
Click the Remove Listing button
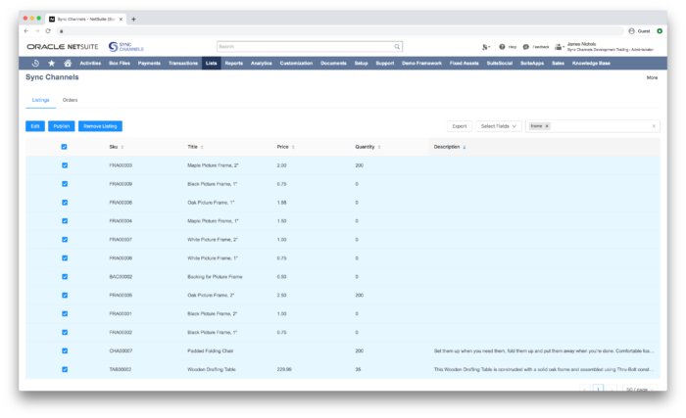100,126
